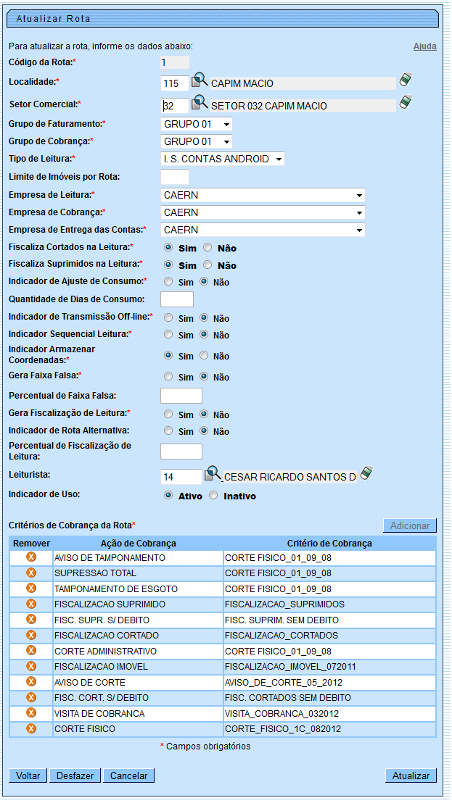Click the Ajuda help link
452x811 pixels.
(424, 46)
